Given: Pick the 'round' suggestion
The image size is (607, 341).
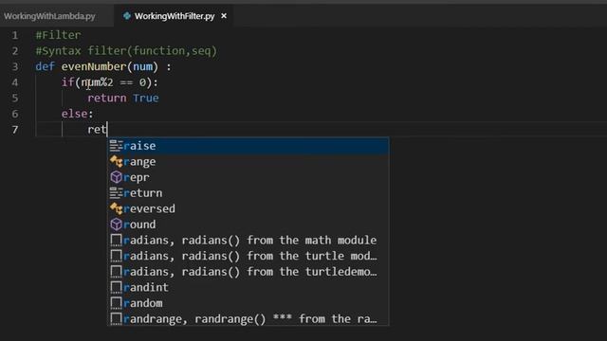Looking at the screenshot, I should [x=248, y=224].
